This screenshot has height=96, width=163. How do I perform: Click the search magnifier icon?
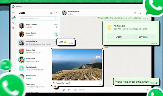[x=55, y=18]
